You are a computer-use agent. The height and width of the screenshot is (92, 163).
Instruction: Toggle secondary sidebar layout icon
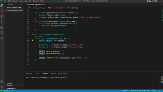(x=153, y=1)
